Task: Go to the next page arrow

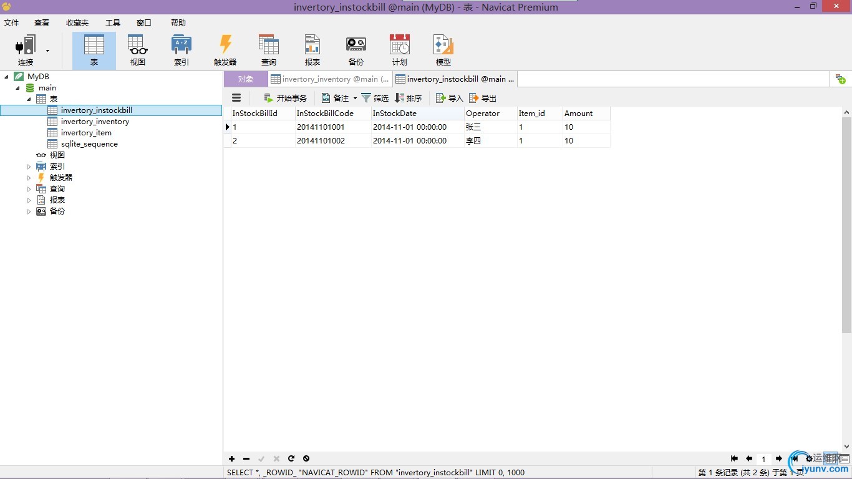Action: point(778,458)
